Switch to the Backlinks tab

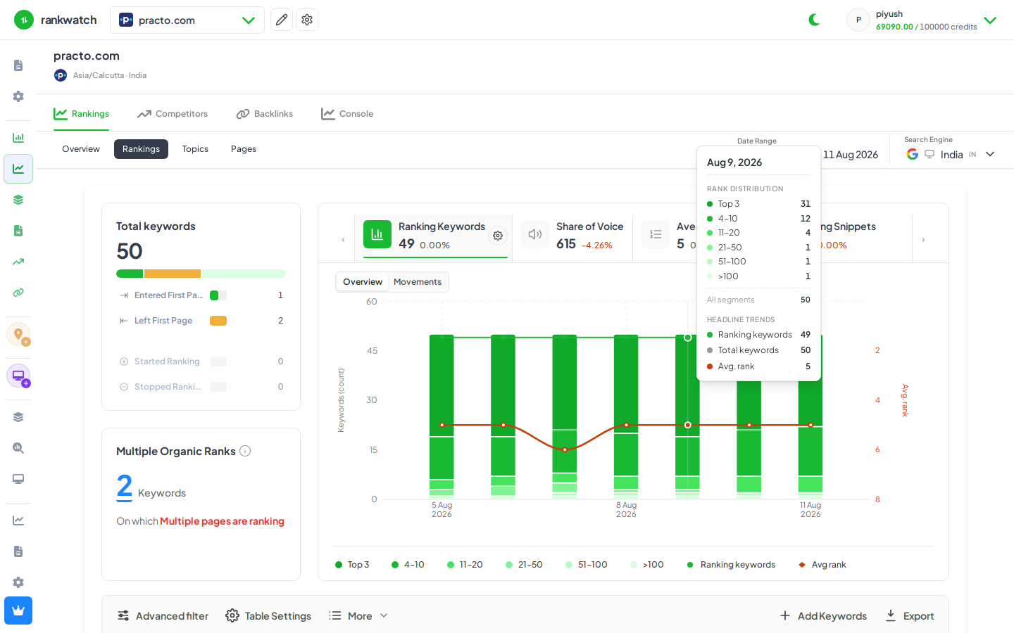coord(265,114)
